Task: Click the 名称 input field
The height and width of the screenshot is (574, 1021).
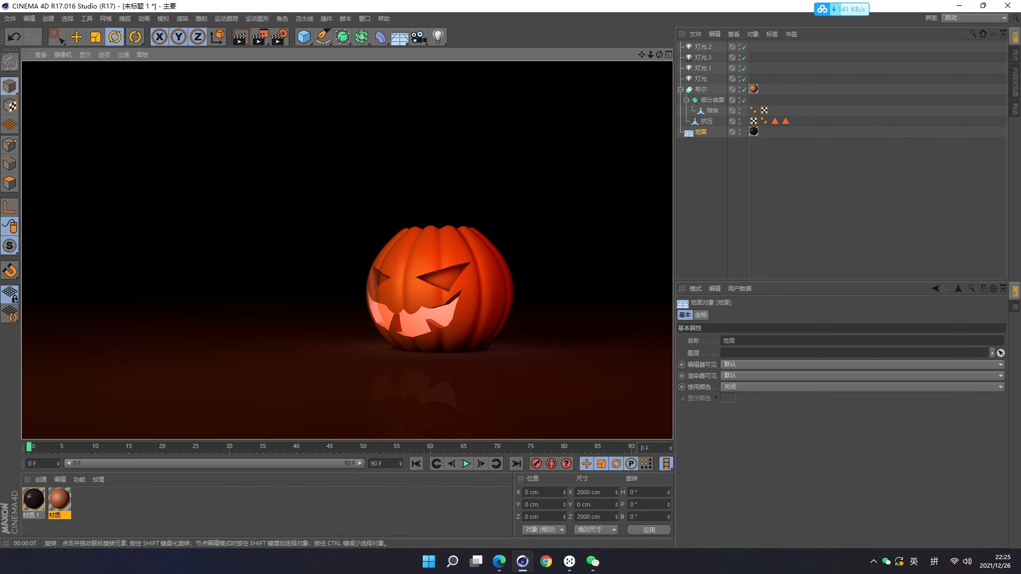Action: [862, 341]
